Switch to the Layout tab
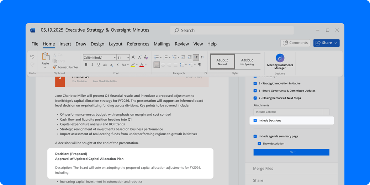This screenshot has width=370, height=185. (116, 44)
